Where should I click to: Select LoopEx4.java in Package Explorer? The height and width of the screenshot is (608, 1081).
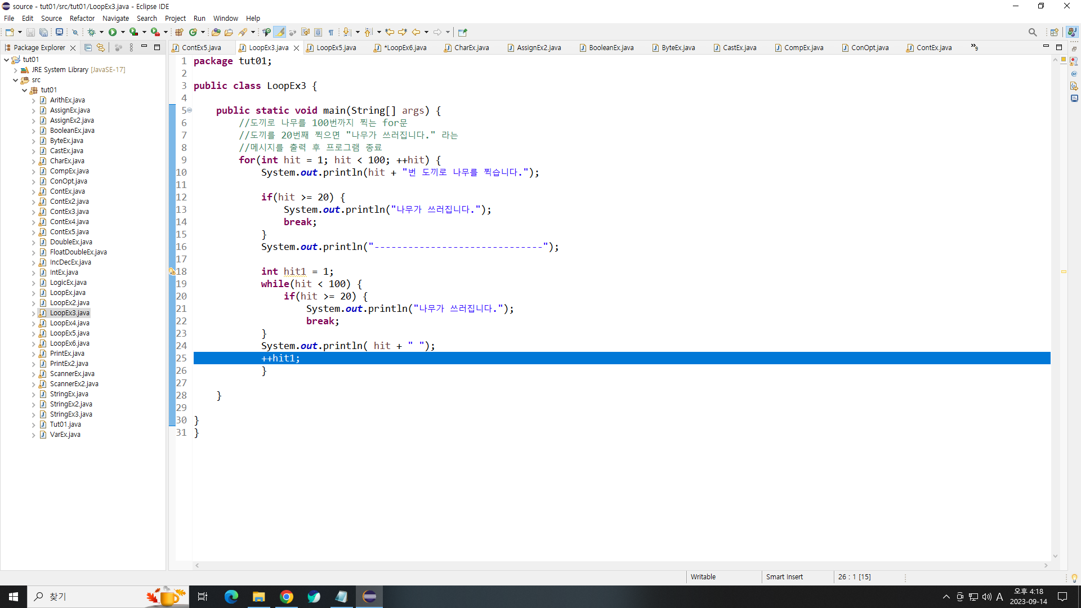point(69,323)
